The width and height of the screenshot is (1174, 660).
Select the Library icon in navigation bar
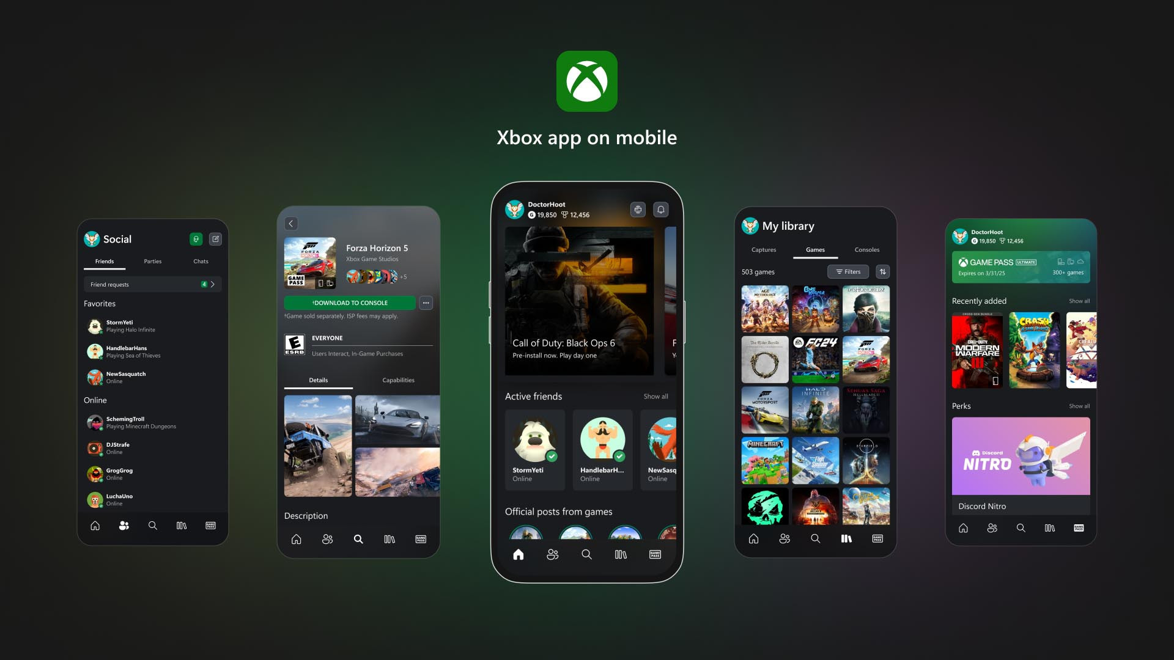tap(621, 554)
